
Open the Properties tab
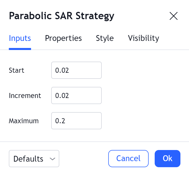click(63, 38)
